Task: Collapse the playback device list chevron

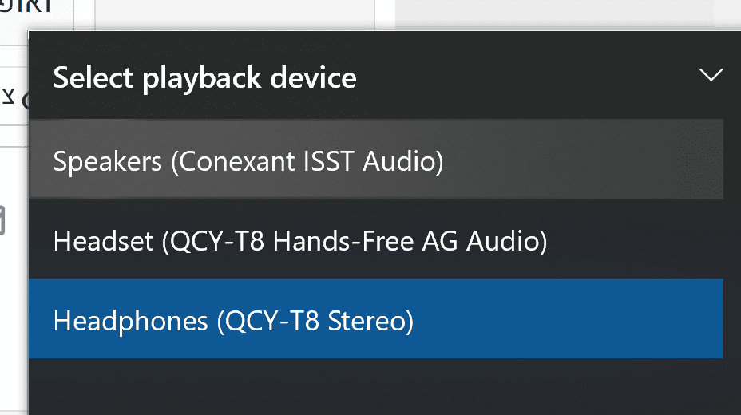Action: (710, 76)
